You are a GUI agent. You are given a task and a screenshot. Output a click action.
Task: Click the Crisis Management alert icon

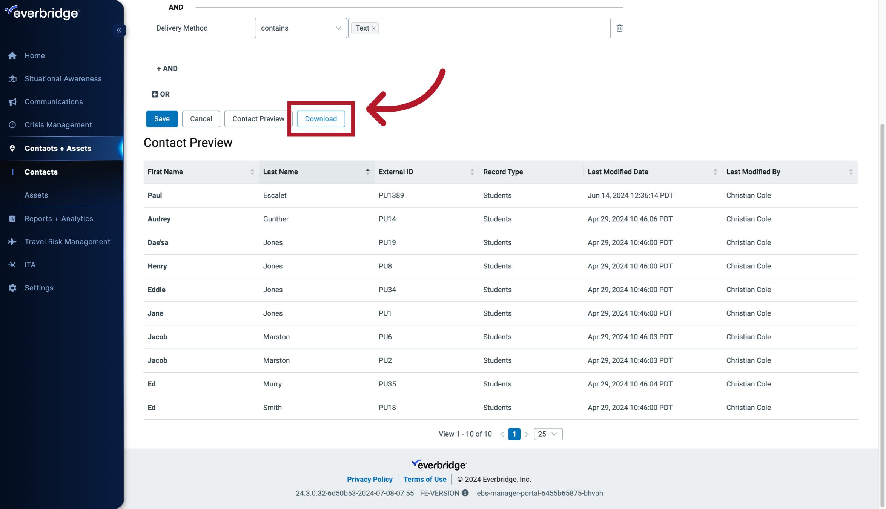point(12,125)
